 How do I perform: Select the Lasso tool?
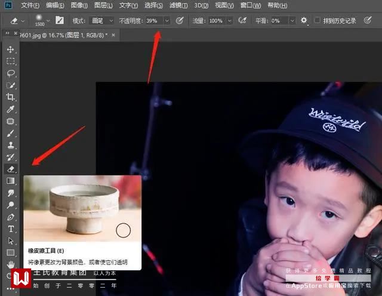[x=10, y=73]
